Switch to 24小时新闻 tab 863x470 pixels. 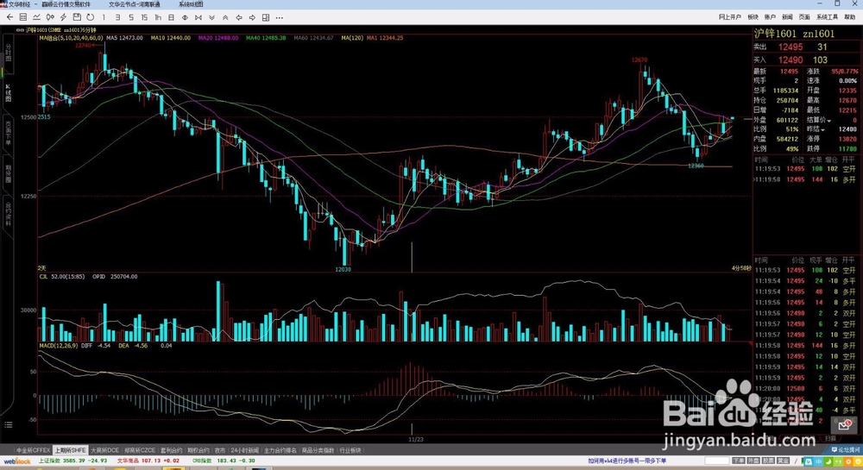click(245, 450)
